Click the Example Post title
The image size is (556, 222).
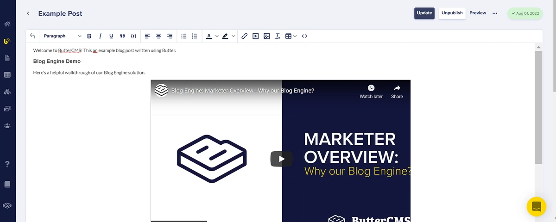[x=60, y=13]
